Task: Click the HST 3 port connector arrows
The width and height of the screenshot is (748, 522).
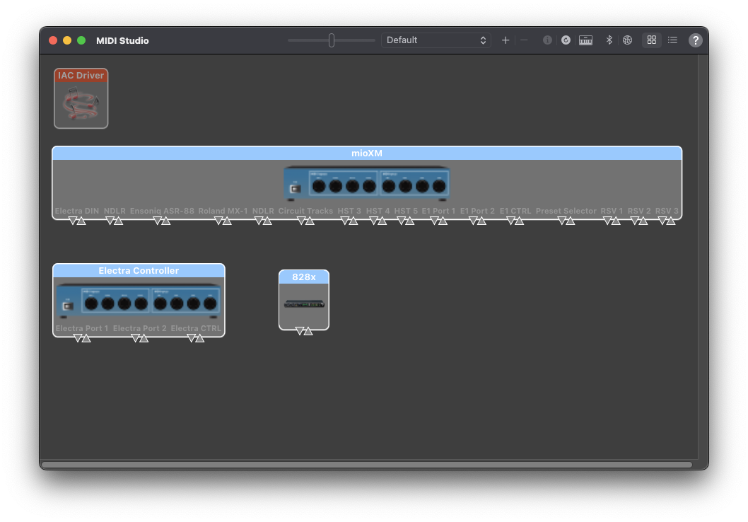Action: [x=349, y=221]
